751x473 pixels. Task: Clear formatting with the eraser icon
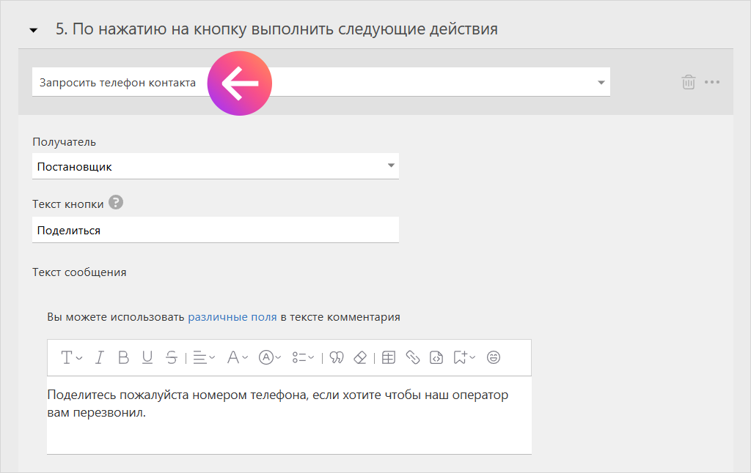359,357
